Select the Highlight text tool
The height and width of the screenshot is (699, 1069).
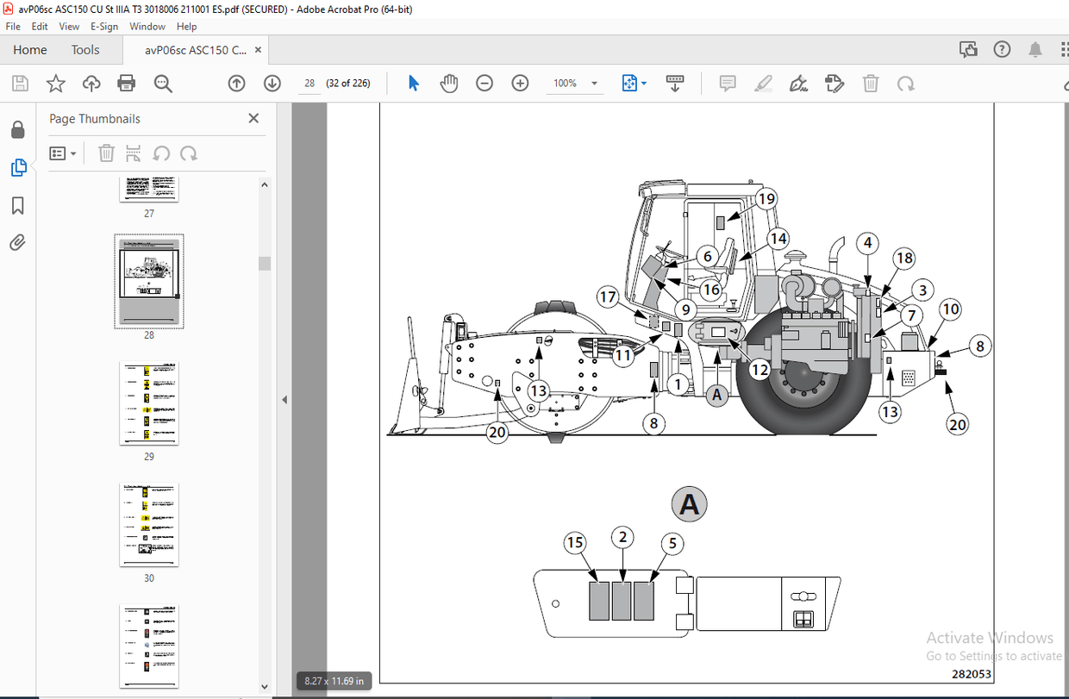[x=763, y=83]
